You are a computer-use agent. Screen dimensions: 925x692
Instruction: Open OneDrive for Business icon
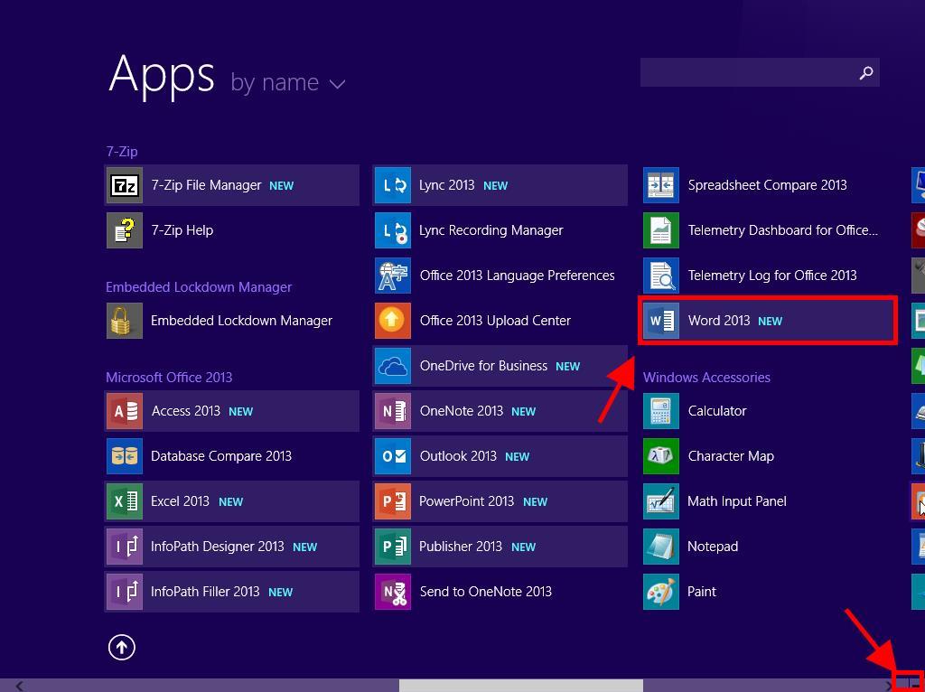pyautogui.click(x=393, y=366)
